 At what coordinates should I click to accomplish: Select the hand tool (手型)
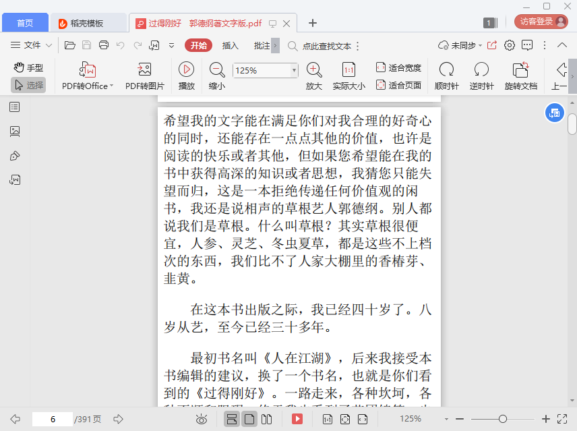[28, 67]
